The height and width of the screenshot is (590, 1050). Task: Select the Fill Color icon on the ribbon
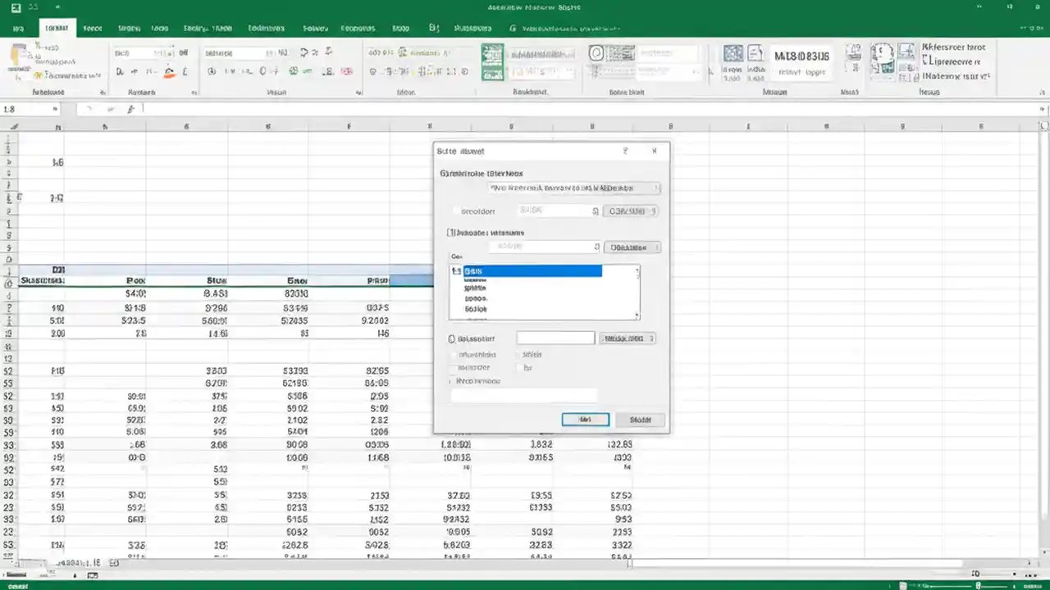click(x=169, y=72)
